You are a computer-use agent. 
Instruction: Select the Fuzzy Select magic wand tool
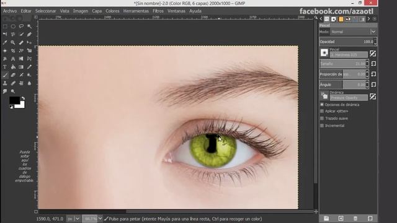[x=29, y=26]
